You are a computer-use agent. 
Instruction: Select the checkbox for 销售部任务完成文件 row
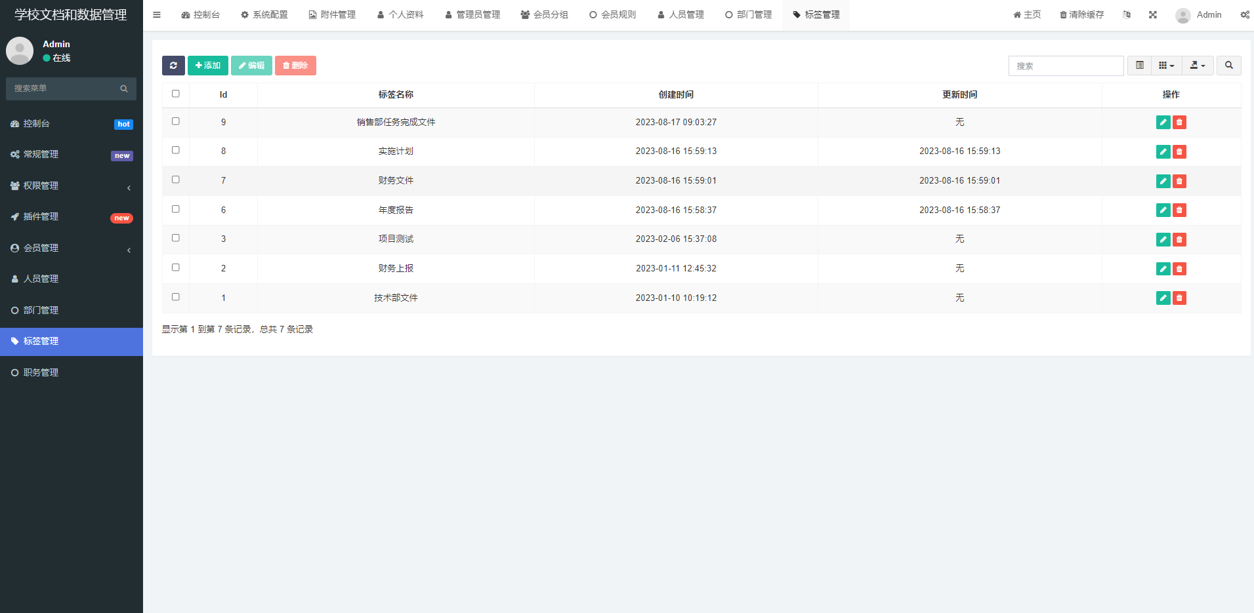(176, 121)
